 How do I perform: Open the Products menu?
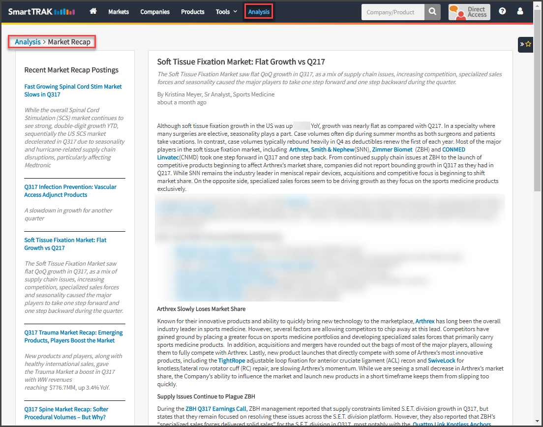point(192,12)
